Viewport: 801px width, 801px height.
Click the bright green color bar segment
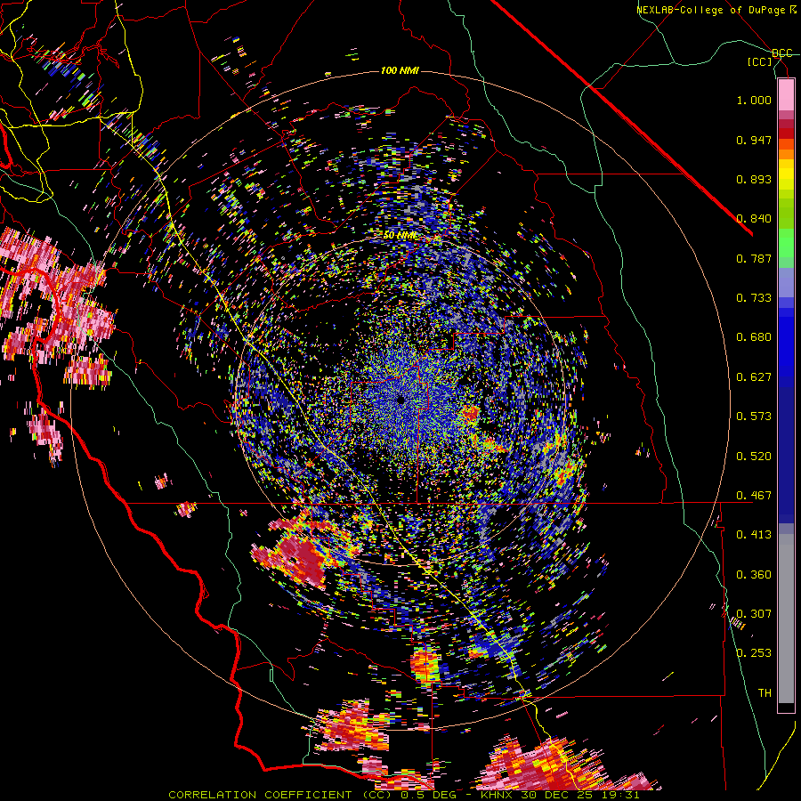pos(786,243)
